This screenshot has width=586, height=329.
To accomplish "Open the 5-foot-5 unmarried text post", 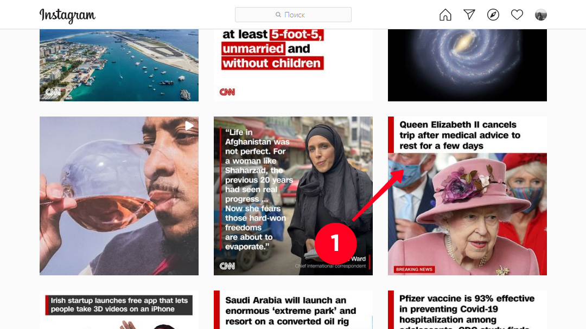I will click(x=293, y=65).
